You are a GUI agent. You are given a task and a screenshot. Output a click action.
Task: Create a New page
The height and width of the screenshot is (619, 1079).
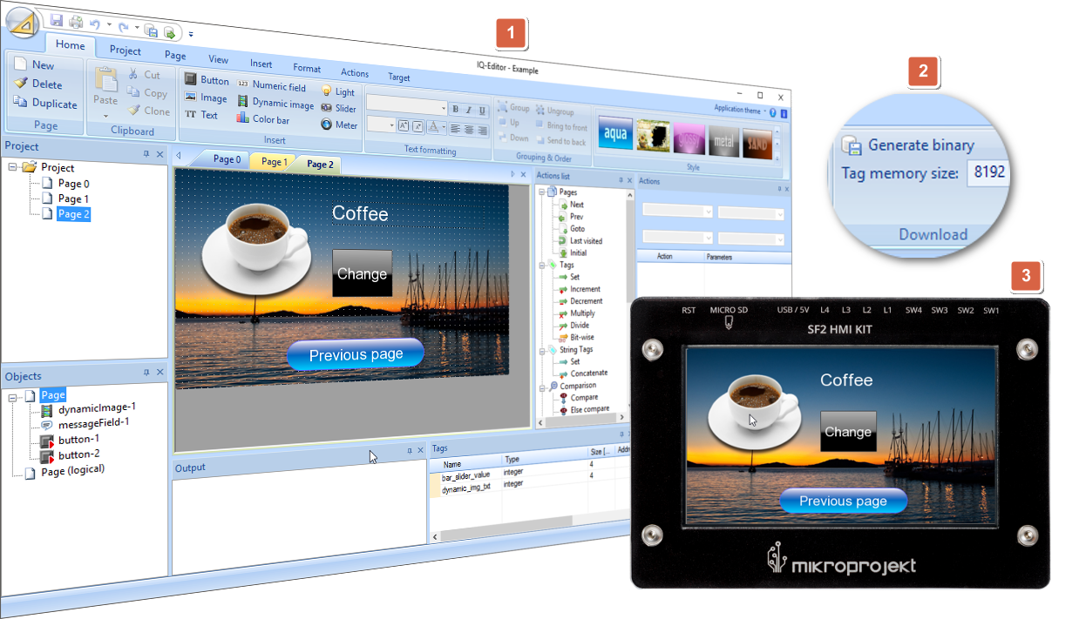(x=35, y=64)
